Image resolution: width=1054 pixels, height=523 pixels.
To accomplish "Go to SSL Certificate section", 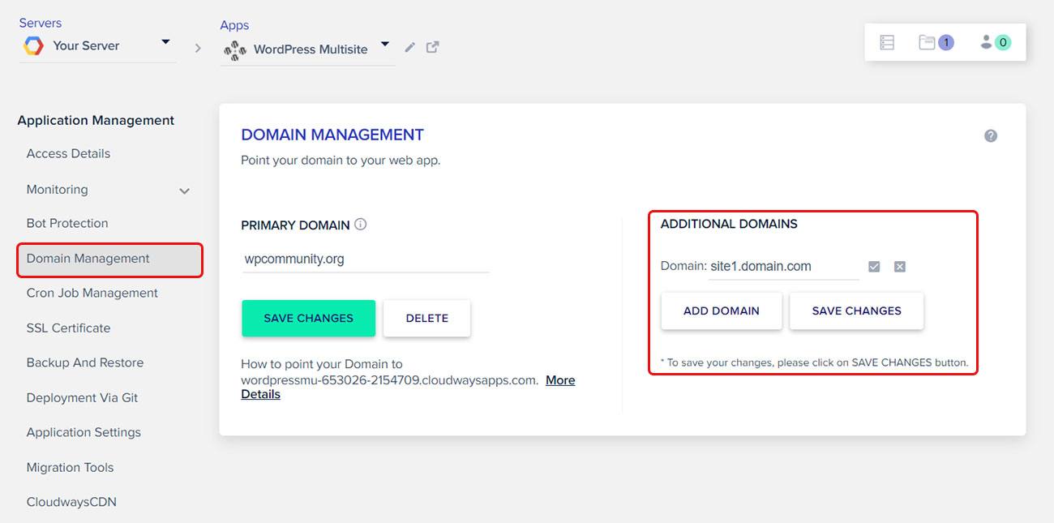I will [x=68, y=328].
